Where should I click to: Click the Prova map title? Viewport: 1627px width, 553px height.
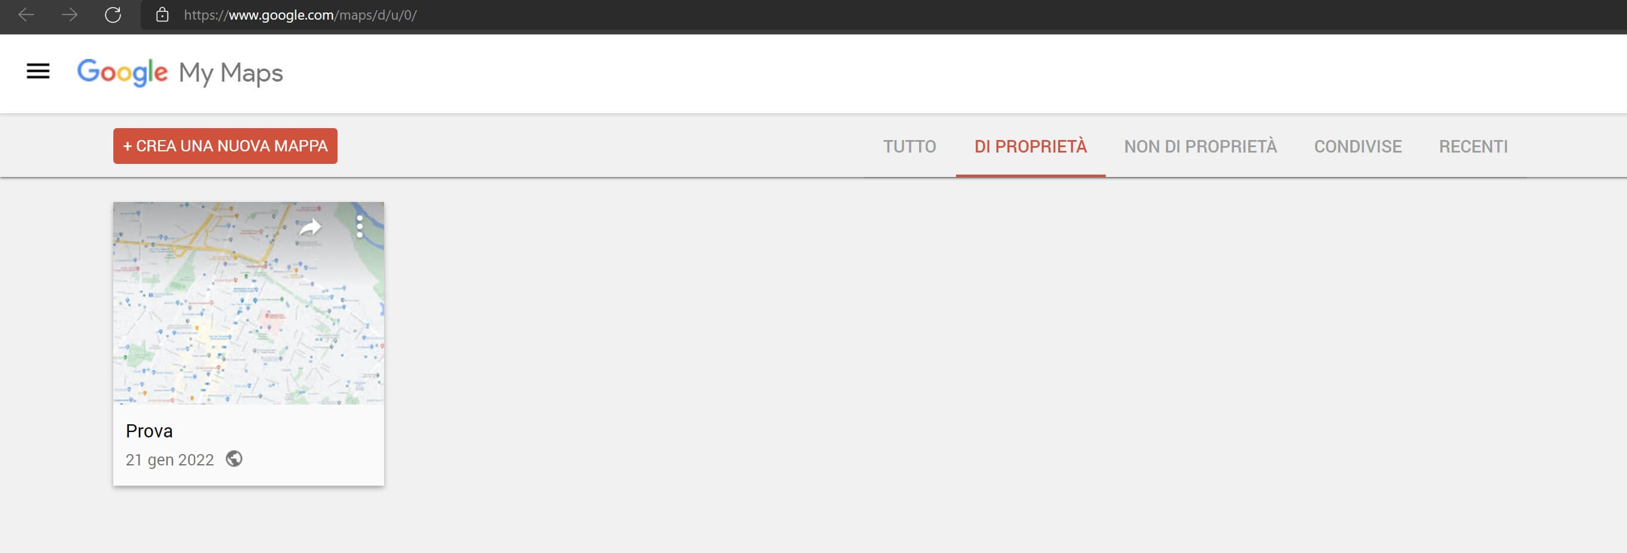click(x=149, y=430)
